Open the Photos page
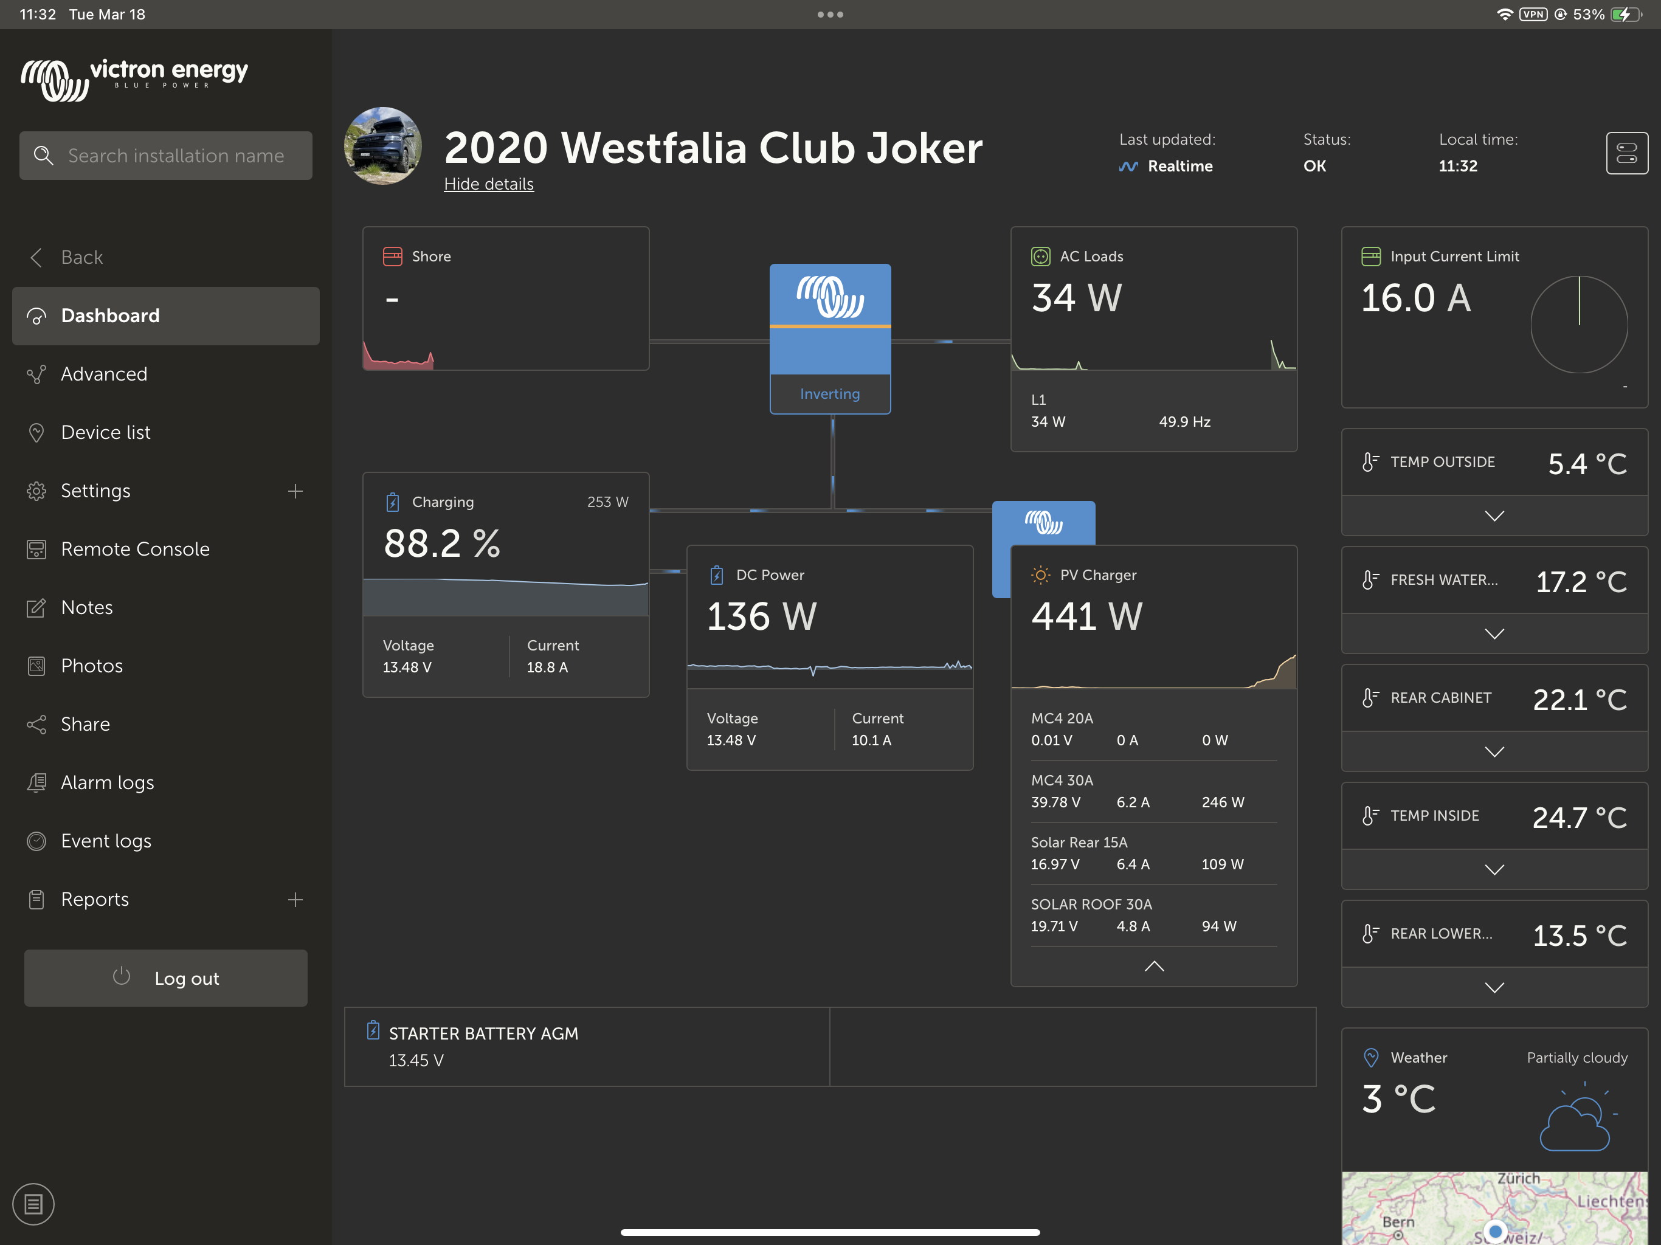Screen dimensions: 1661x1245 click(166, 666)
